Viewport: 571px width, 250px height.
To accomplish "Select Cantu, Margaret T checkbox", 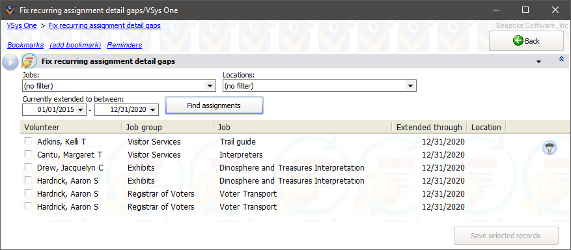I will point(28,154).
